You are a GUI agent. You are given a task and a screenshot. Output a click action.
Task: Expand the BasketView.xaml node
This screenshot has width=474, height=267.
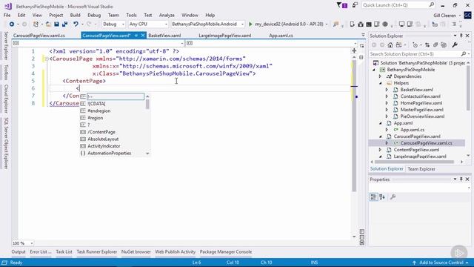click(x=387, y=90)
